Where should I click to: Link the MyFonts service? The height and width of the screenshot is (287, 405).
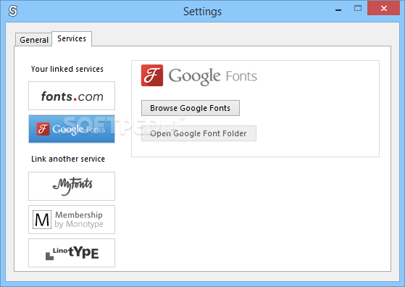tap(72, 186)
